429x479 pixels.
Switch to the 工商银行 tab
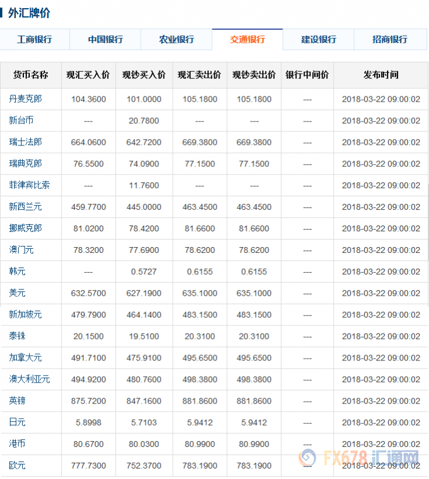point(34,39)
